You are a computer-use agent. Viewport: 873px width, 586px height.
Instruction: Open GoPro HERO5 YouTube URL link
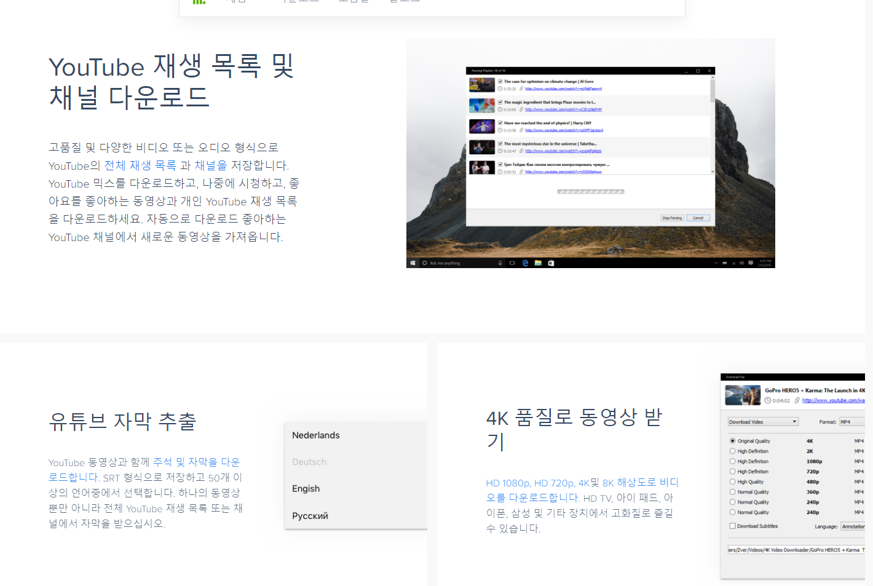(x=833, y=400)
